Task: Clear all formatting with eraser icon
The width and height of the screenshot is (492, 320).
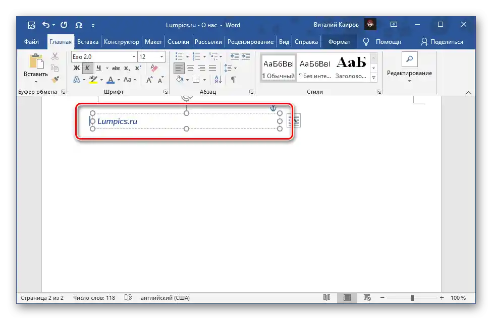Action: point(154,68)
